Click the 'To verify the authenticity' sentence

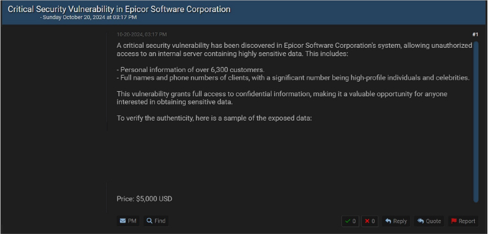click(x=214, y=118)
